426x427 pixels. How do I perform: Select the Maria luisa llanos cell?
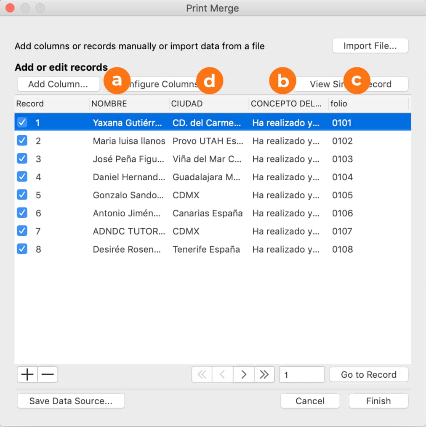click(x=129, y=141)
